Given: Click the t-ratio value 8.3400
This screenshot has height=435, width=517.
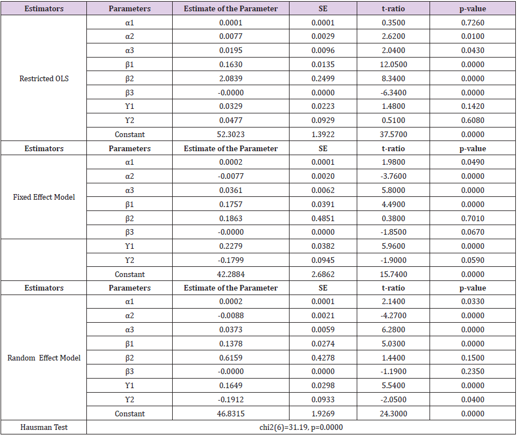Looking at the screenshot, I should (393, 79).
